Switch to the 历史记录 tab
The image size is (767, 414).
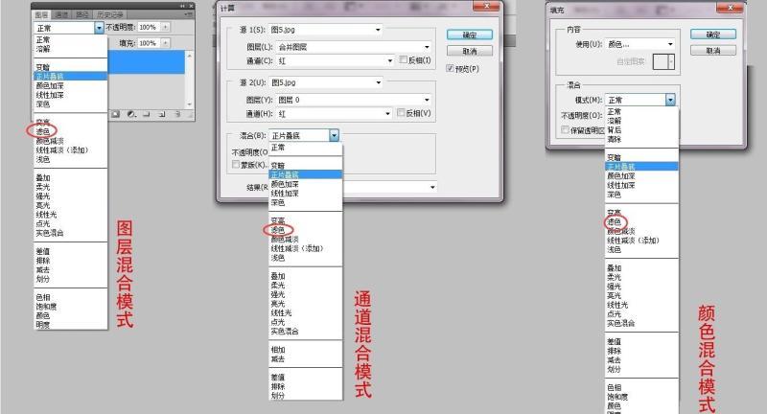pos(110,15)
